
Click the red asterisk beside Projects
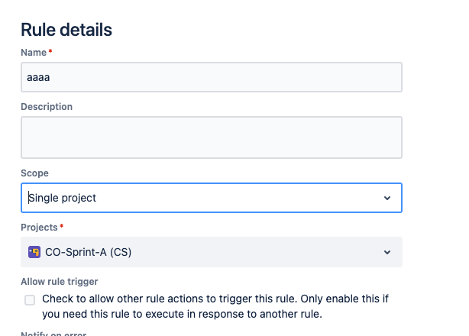[x=61, y=226]
